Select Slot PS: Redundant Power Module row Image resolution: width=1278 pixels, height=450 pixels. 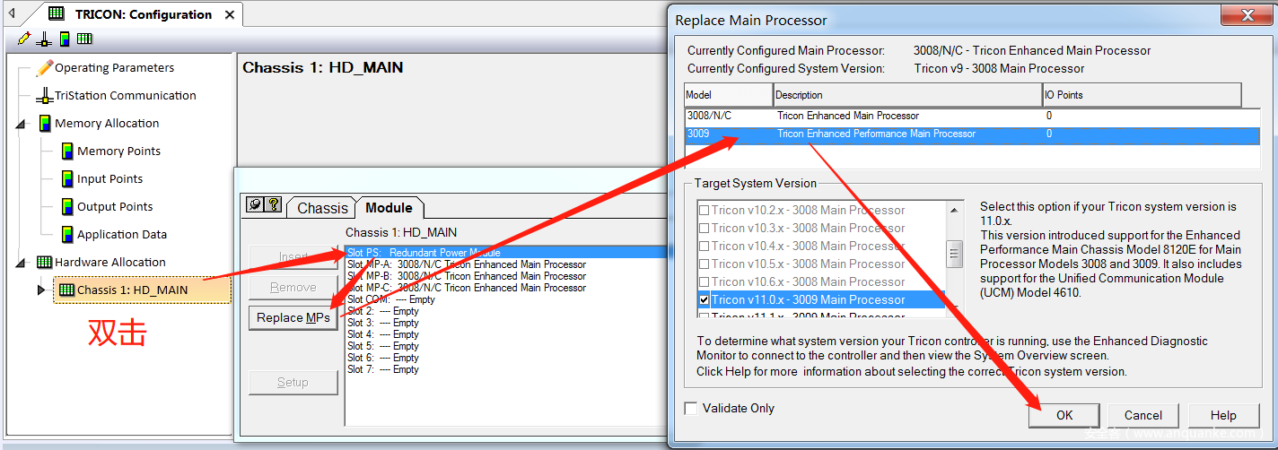point(507,253)
